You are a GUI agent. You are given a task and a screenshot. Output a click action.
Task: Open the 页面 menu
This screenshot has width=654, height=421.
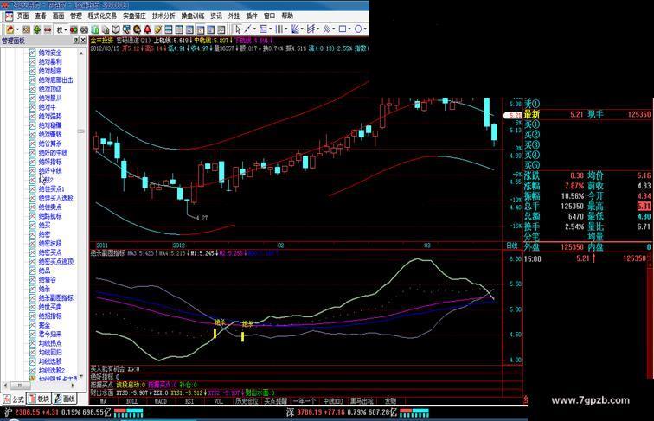coord(22,16)
